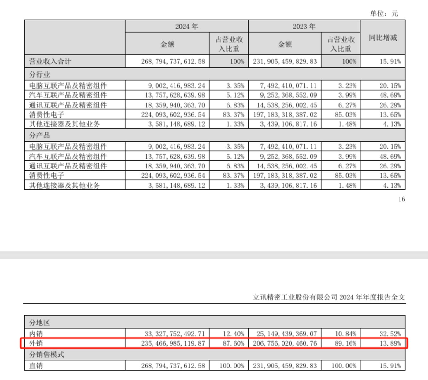Click the "分销售模式" section header

pos(46,354)
